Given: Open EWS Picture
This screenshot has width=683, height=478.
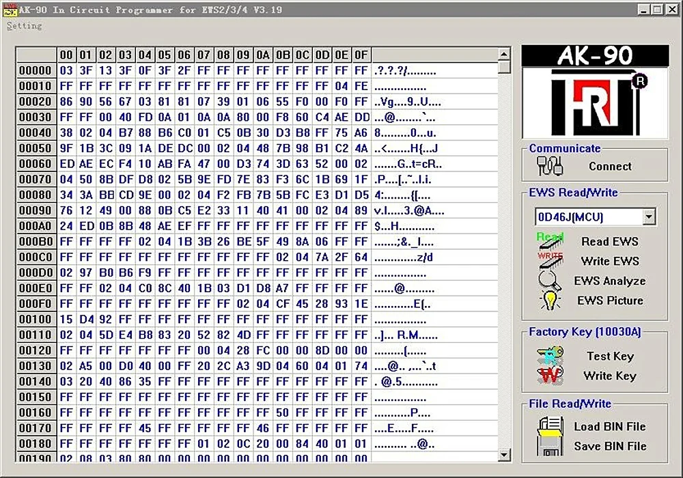Looking at the screenshot, I should click(610, 300).
